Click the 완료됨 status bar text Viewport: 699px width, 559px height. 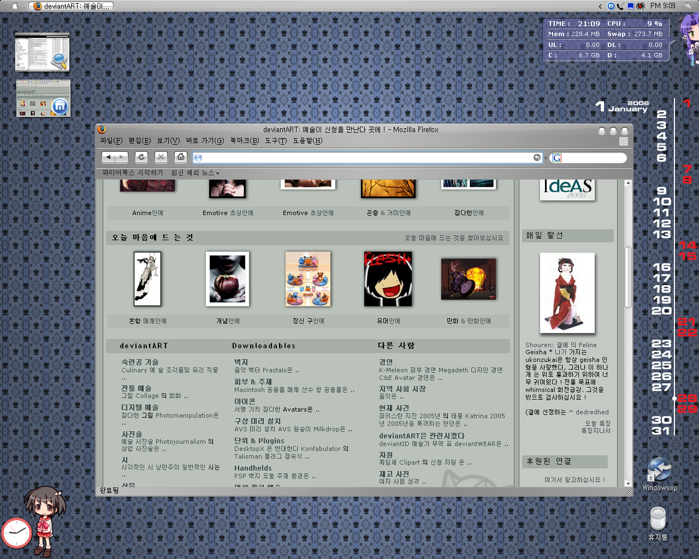point(109,491)
